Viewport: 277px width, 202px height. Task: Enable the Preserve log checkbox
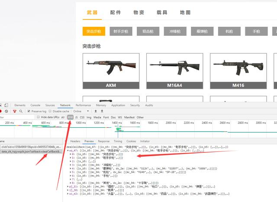coord(29,111)
